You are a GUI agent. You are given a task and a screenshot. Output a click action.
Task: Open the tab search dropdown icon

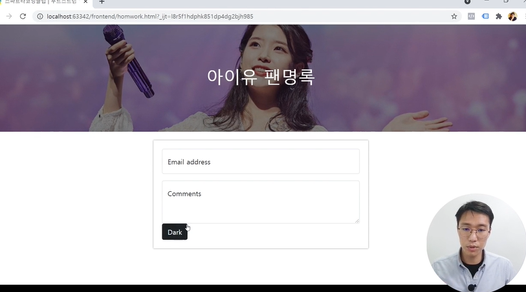pyautogui.click(x=467, y=2)
